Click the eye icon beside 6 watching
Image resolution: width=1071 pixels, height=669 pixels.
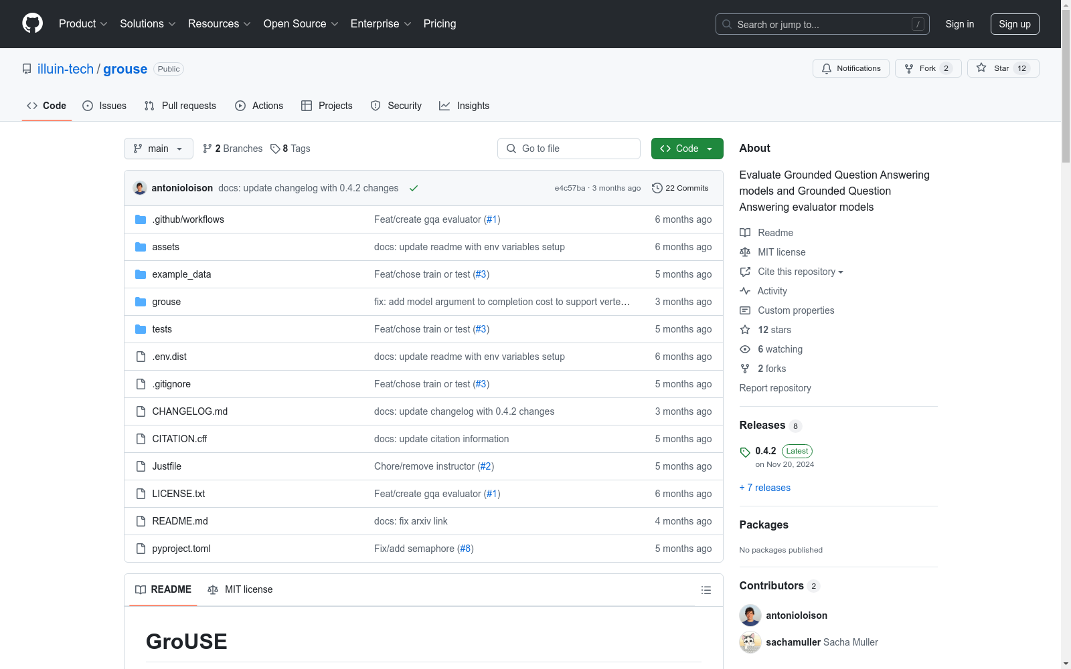[x=745, y=349]
